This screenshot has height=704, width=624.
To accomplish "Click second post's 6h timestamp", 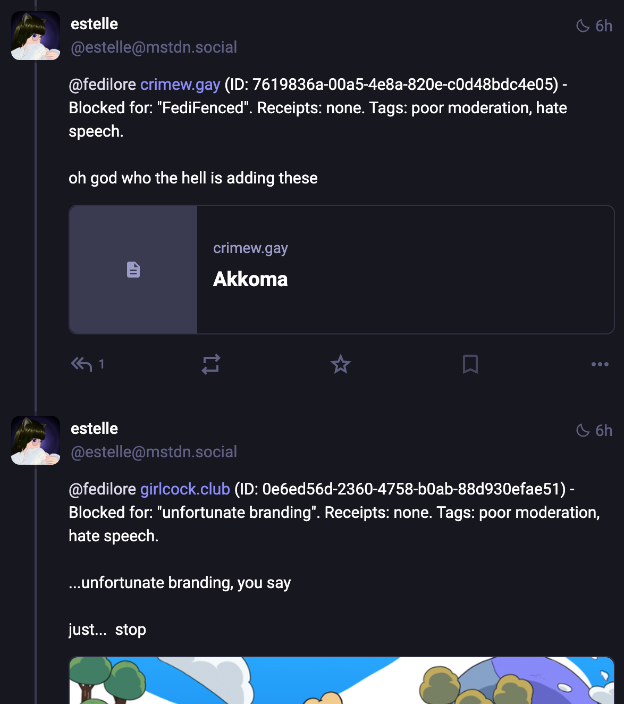I will click(x=604, y=431).
